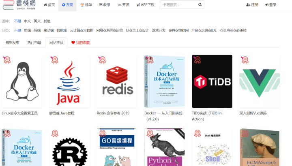Screen dimensions: 292x166
Task: Filter category by 前端
Action: [x=28, y=30]
